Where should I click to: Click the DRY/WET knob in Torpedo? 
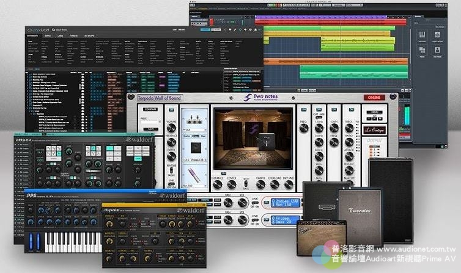[289, 184]
